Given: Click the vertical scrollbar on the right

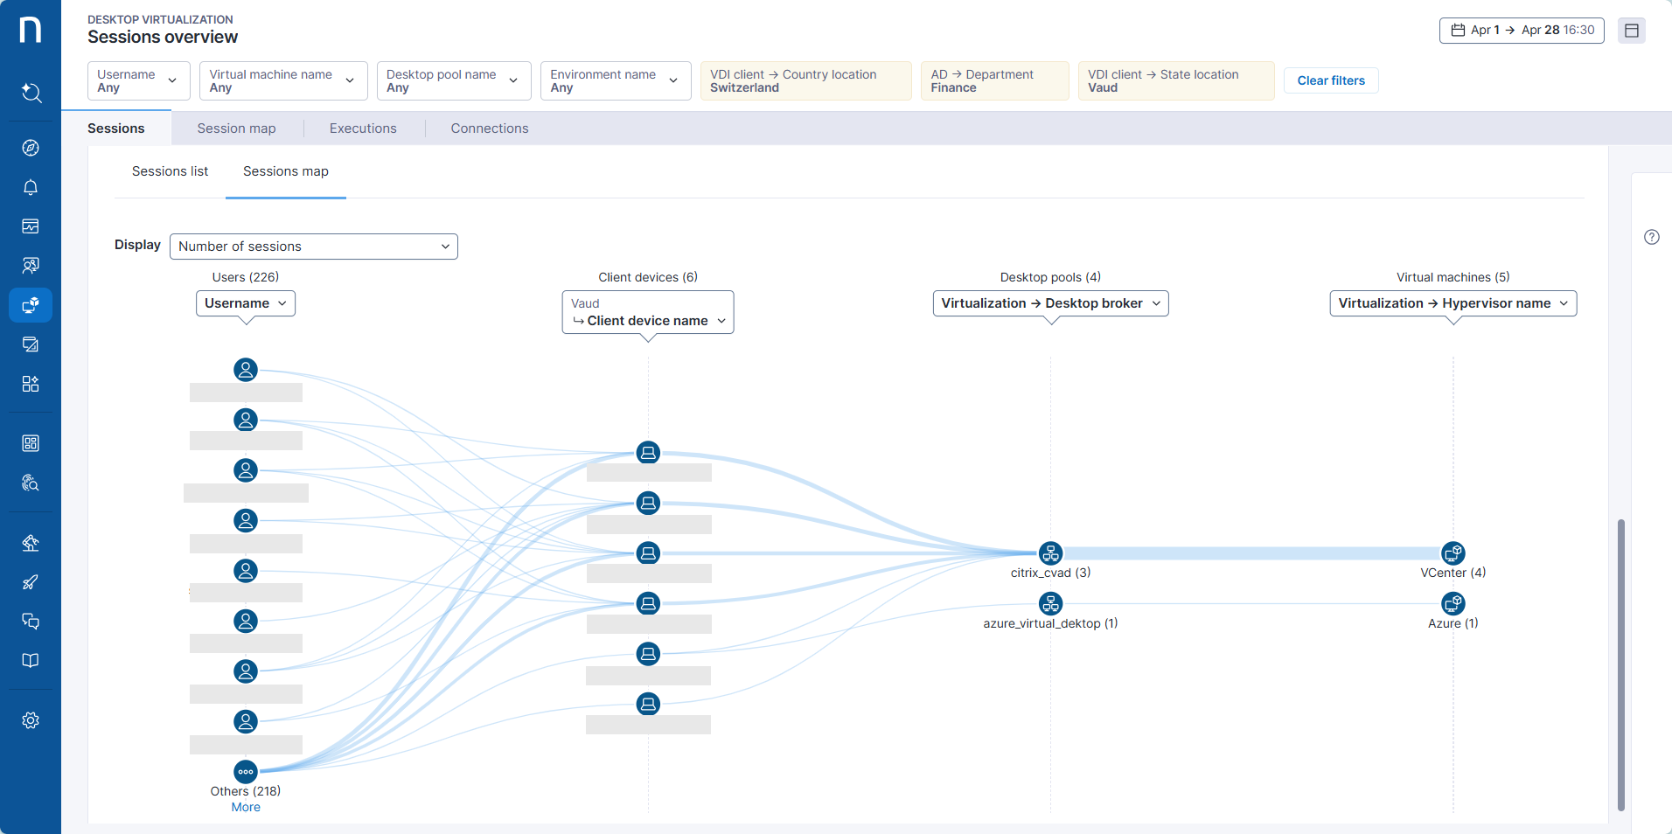Looking at the screenshot, I should click(x=1620, y=664).
